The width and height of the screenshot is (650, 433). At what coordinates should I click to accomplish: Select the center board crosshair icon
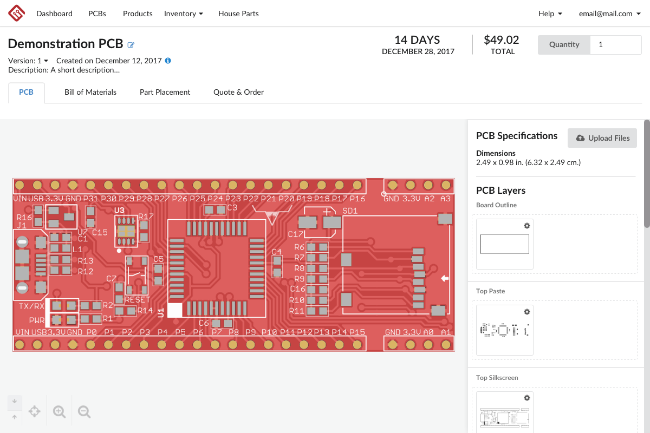click(x=34, y=411)
